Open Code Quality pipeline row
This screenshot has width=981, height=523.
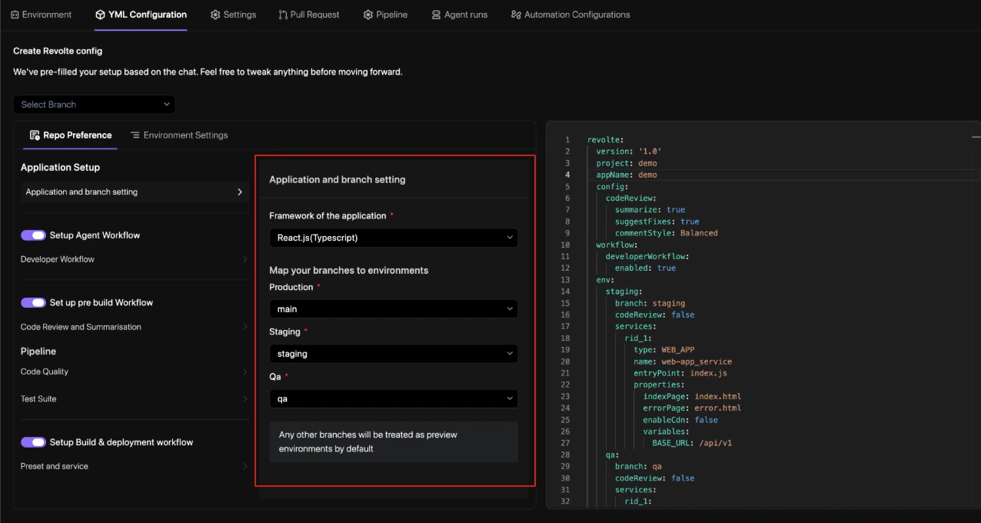pyautogui.click(x=135, y=371)
